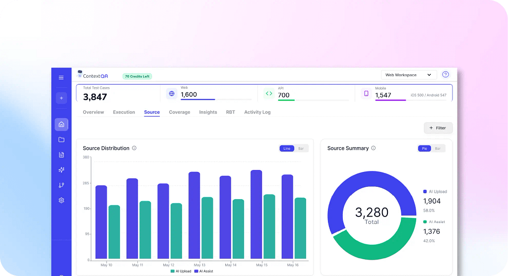
Task: Open the folder icon in sidebar
Action: (x=61, y=140)
